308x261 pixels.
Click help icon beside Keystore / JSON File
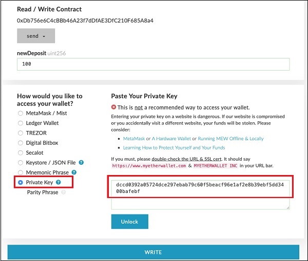click(x=81, y=163)
